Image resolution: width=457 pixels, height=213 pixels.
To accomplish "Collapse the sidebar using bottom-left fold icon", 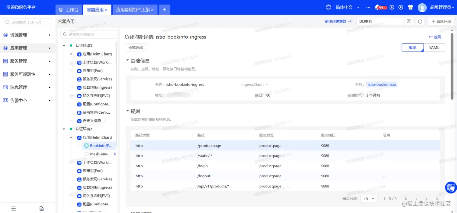I will (13, 208).
